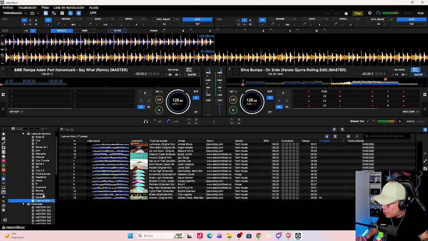
Task: Toggle the recording panel icon
Action: 79,13
